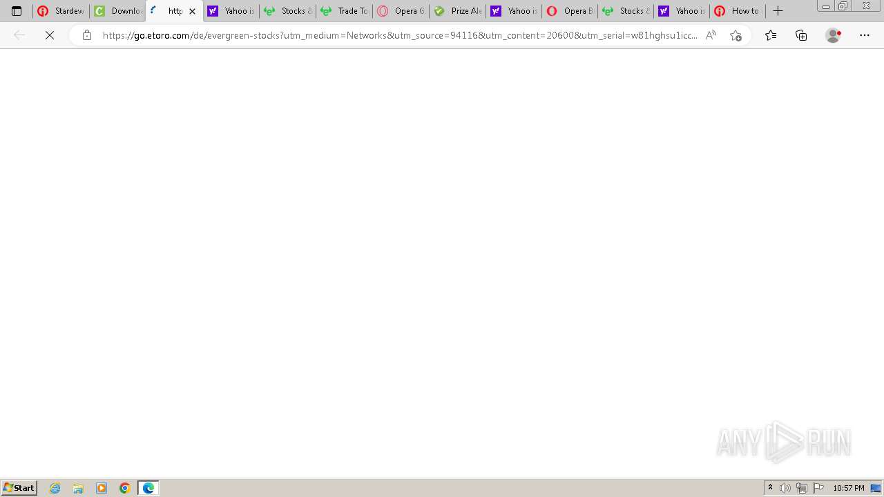Switch to the How to Pinterest tab
884x497 pixels.
point(738,11)
